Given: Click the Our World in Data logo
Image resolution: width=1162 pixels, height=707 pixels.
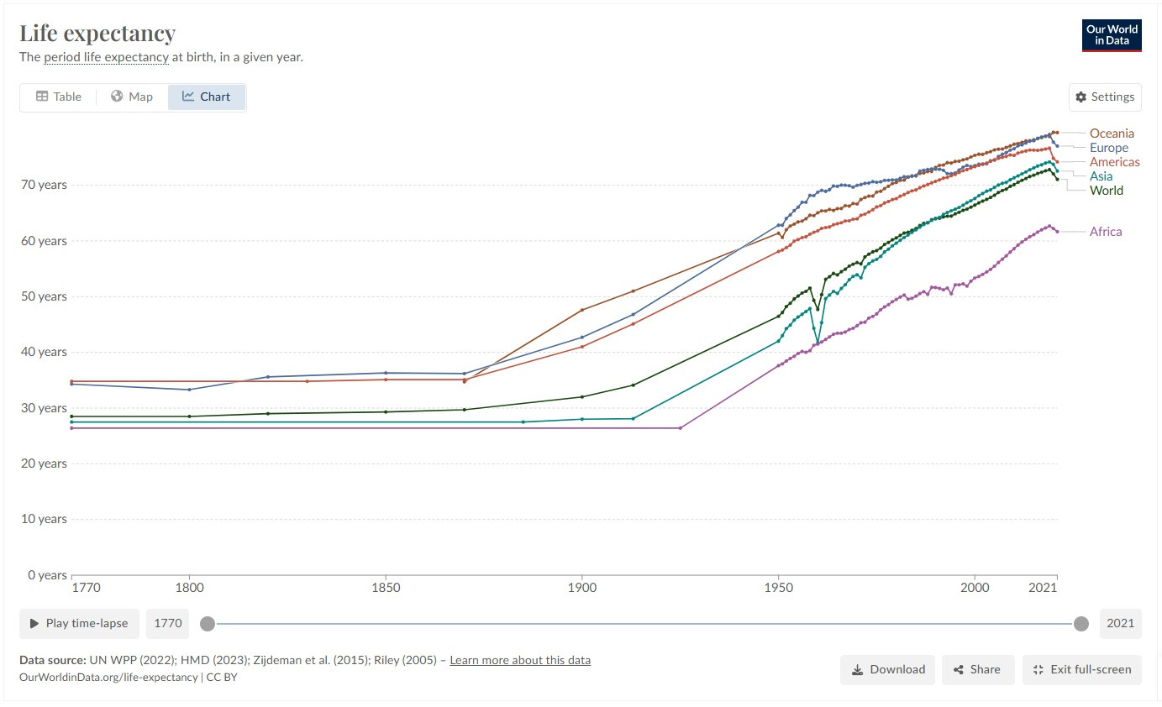Looking at the screenshot, I should pyautogui.click(x=1111, y=35).
